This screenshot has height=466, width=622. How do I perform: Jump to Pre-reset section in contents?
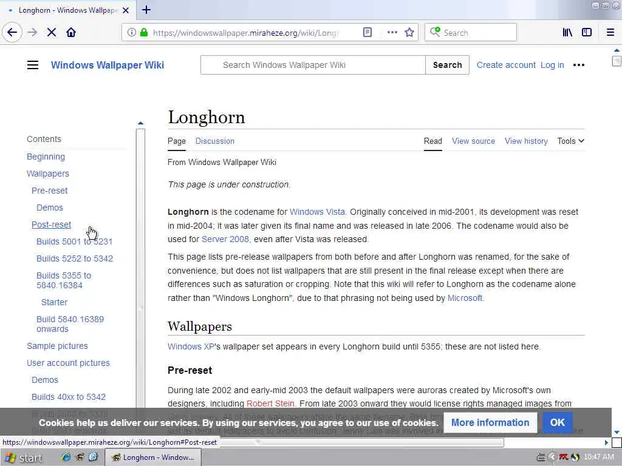click(x=49, y=191)
